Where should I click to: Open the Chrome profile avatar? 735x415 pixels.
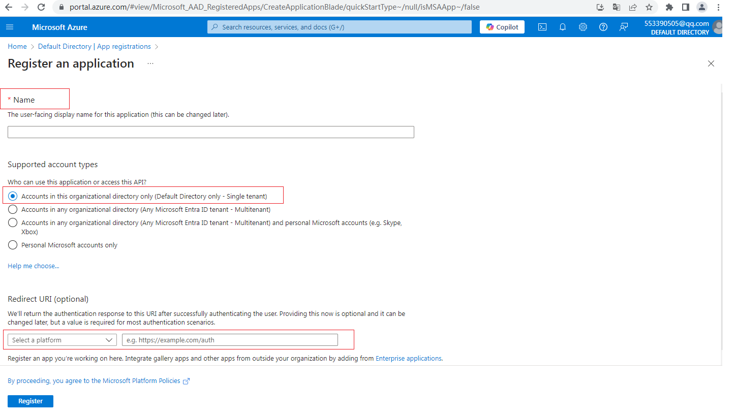[702, 7]
